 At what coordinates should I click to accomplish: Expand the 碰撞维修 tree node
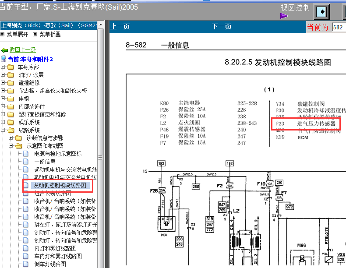point(3,82)
